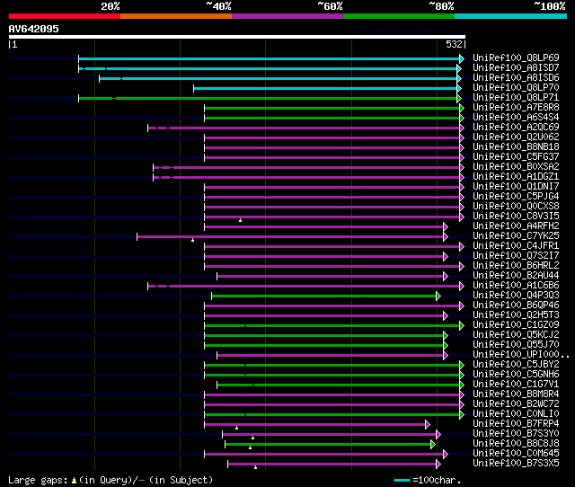575x487 pixels.
Task: Click the UniRef100_A2QC69 label
Action: click(516, 128)
